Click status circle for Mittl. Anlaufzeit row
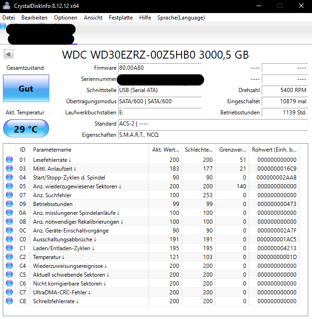Image resolution: width=312 pixels, height=319 pixels. click(x=9, y=168)
